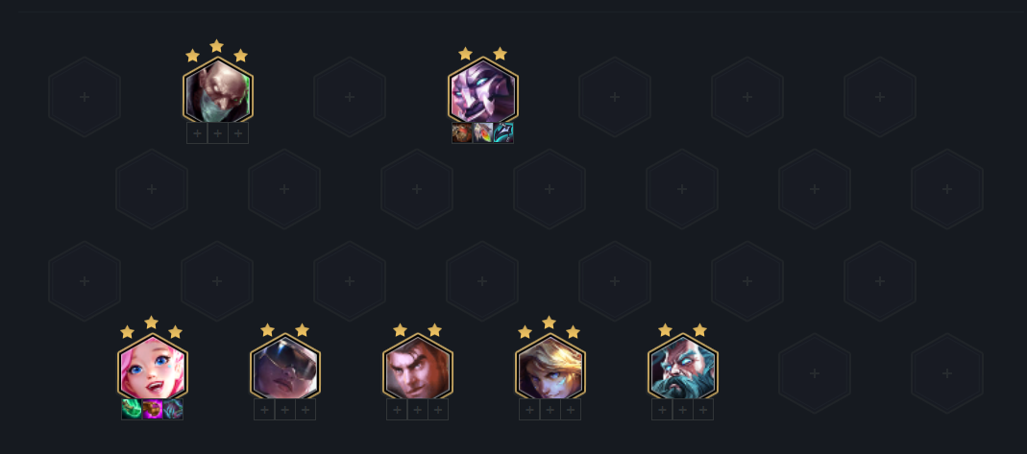This screenshot has width=1027, height=454.
Task: Add an item in Singed's first slot
Action: pyautogui.click(x=197, y=133)
